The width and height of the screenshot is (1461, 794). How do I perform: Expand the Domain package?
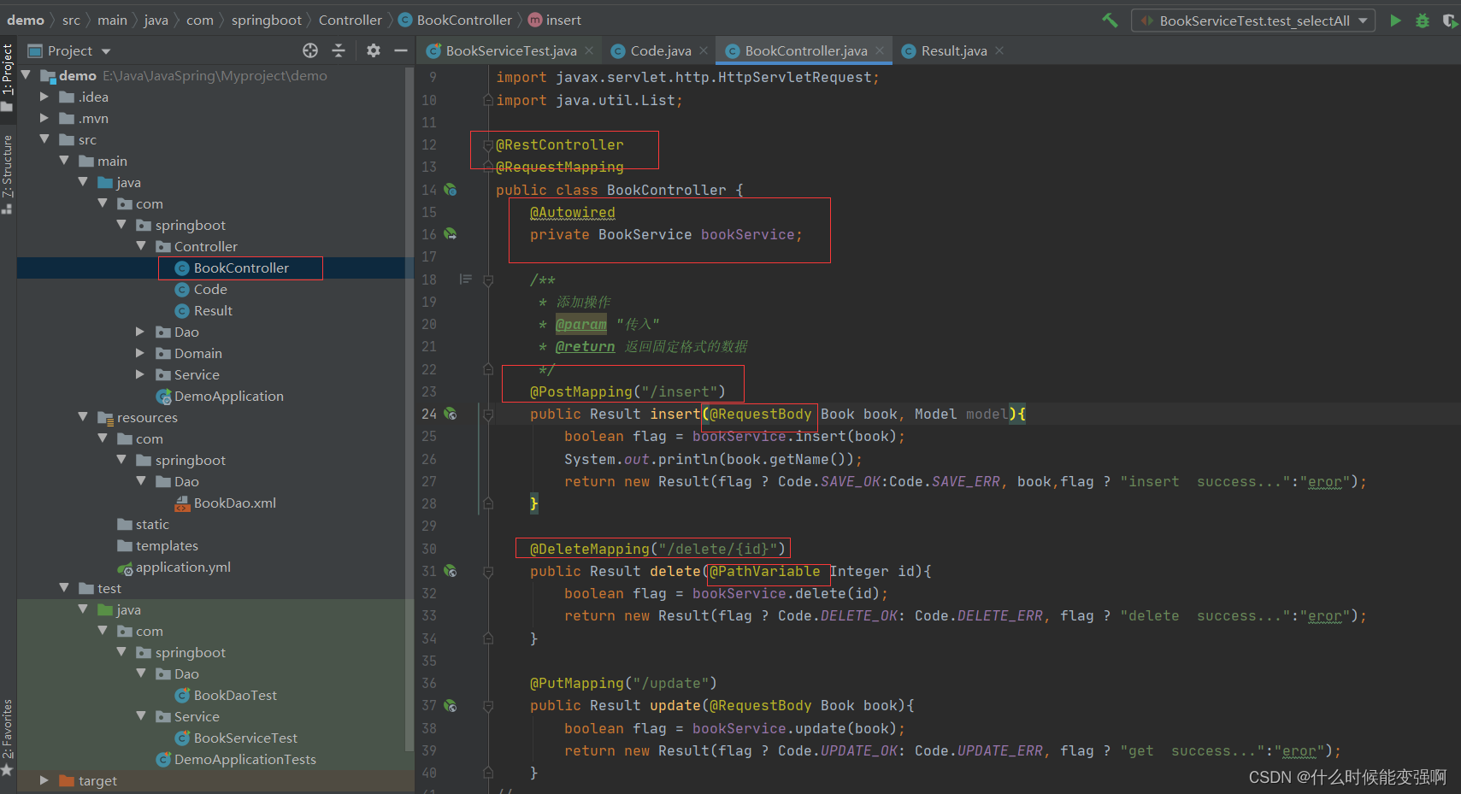click(141, 353)
